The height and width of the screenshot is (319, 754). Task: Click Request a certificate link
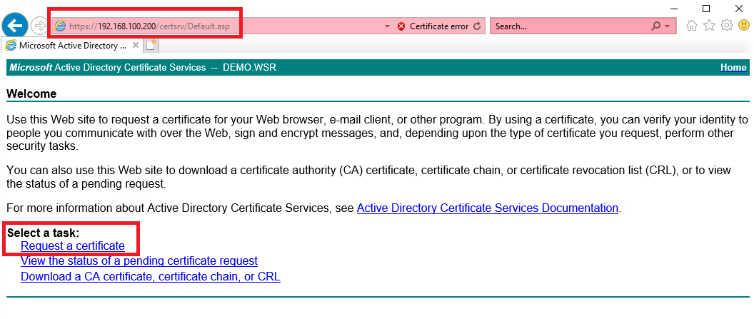[x=73, y=246]
